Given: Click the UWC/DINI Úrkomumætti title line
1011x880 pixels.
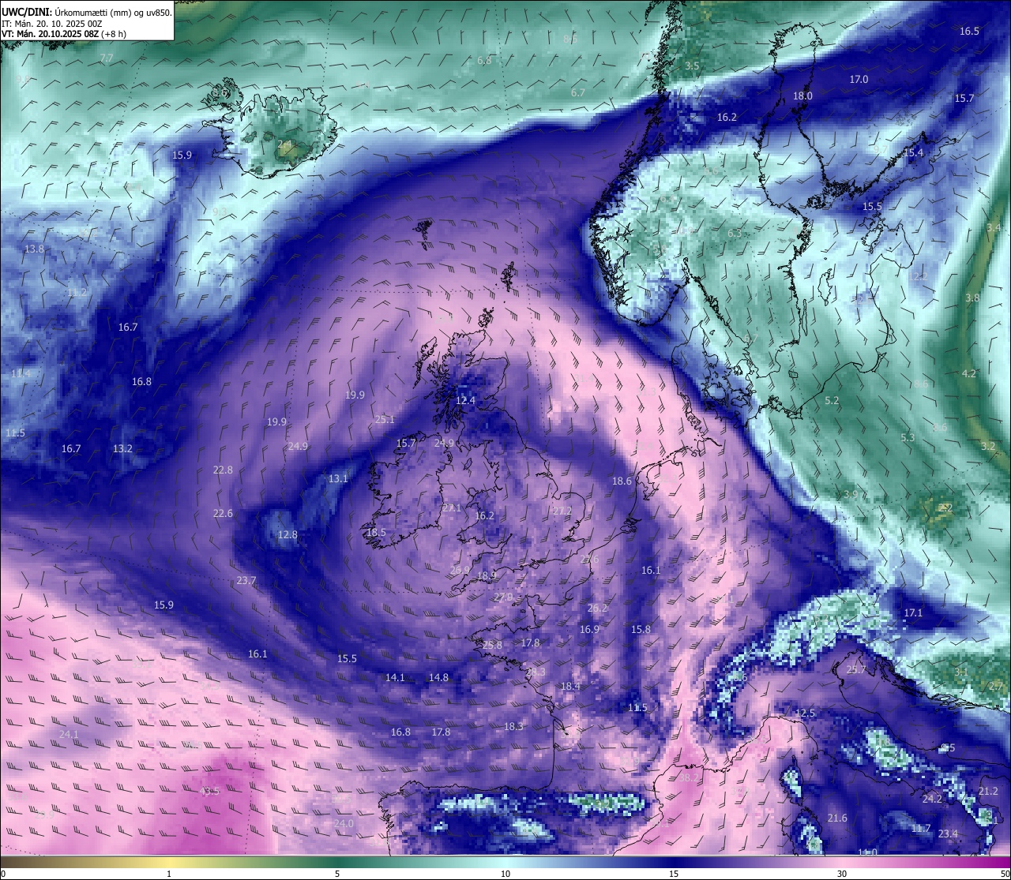Looking at the screenshot, I should click(x=87, y=12).
